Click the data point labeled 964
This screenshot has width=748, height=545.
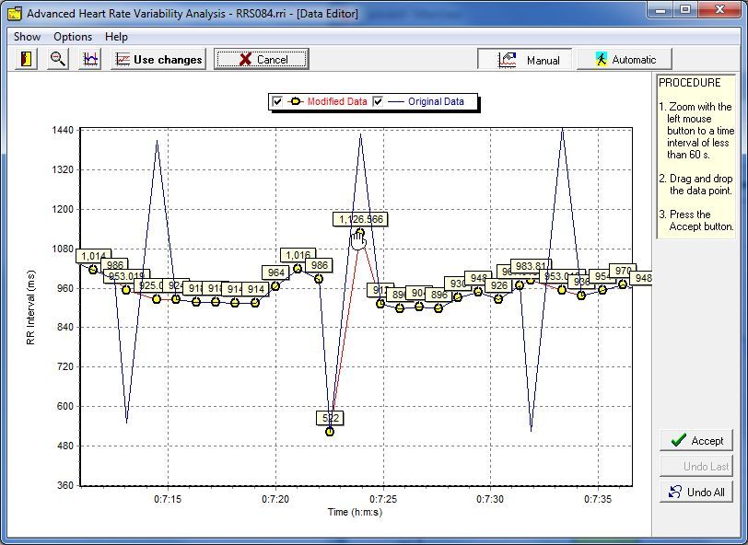[x=275, y=285]
